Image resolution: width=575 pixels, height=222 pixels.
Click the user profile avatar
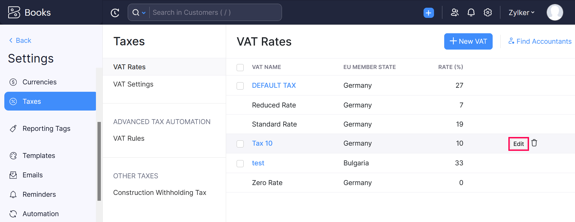(555, 13)
